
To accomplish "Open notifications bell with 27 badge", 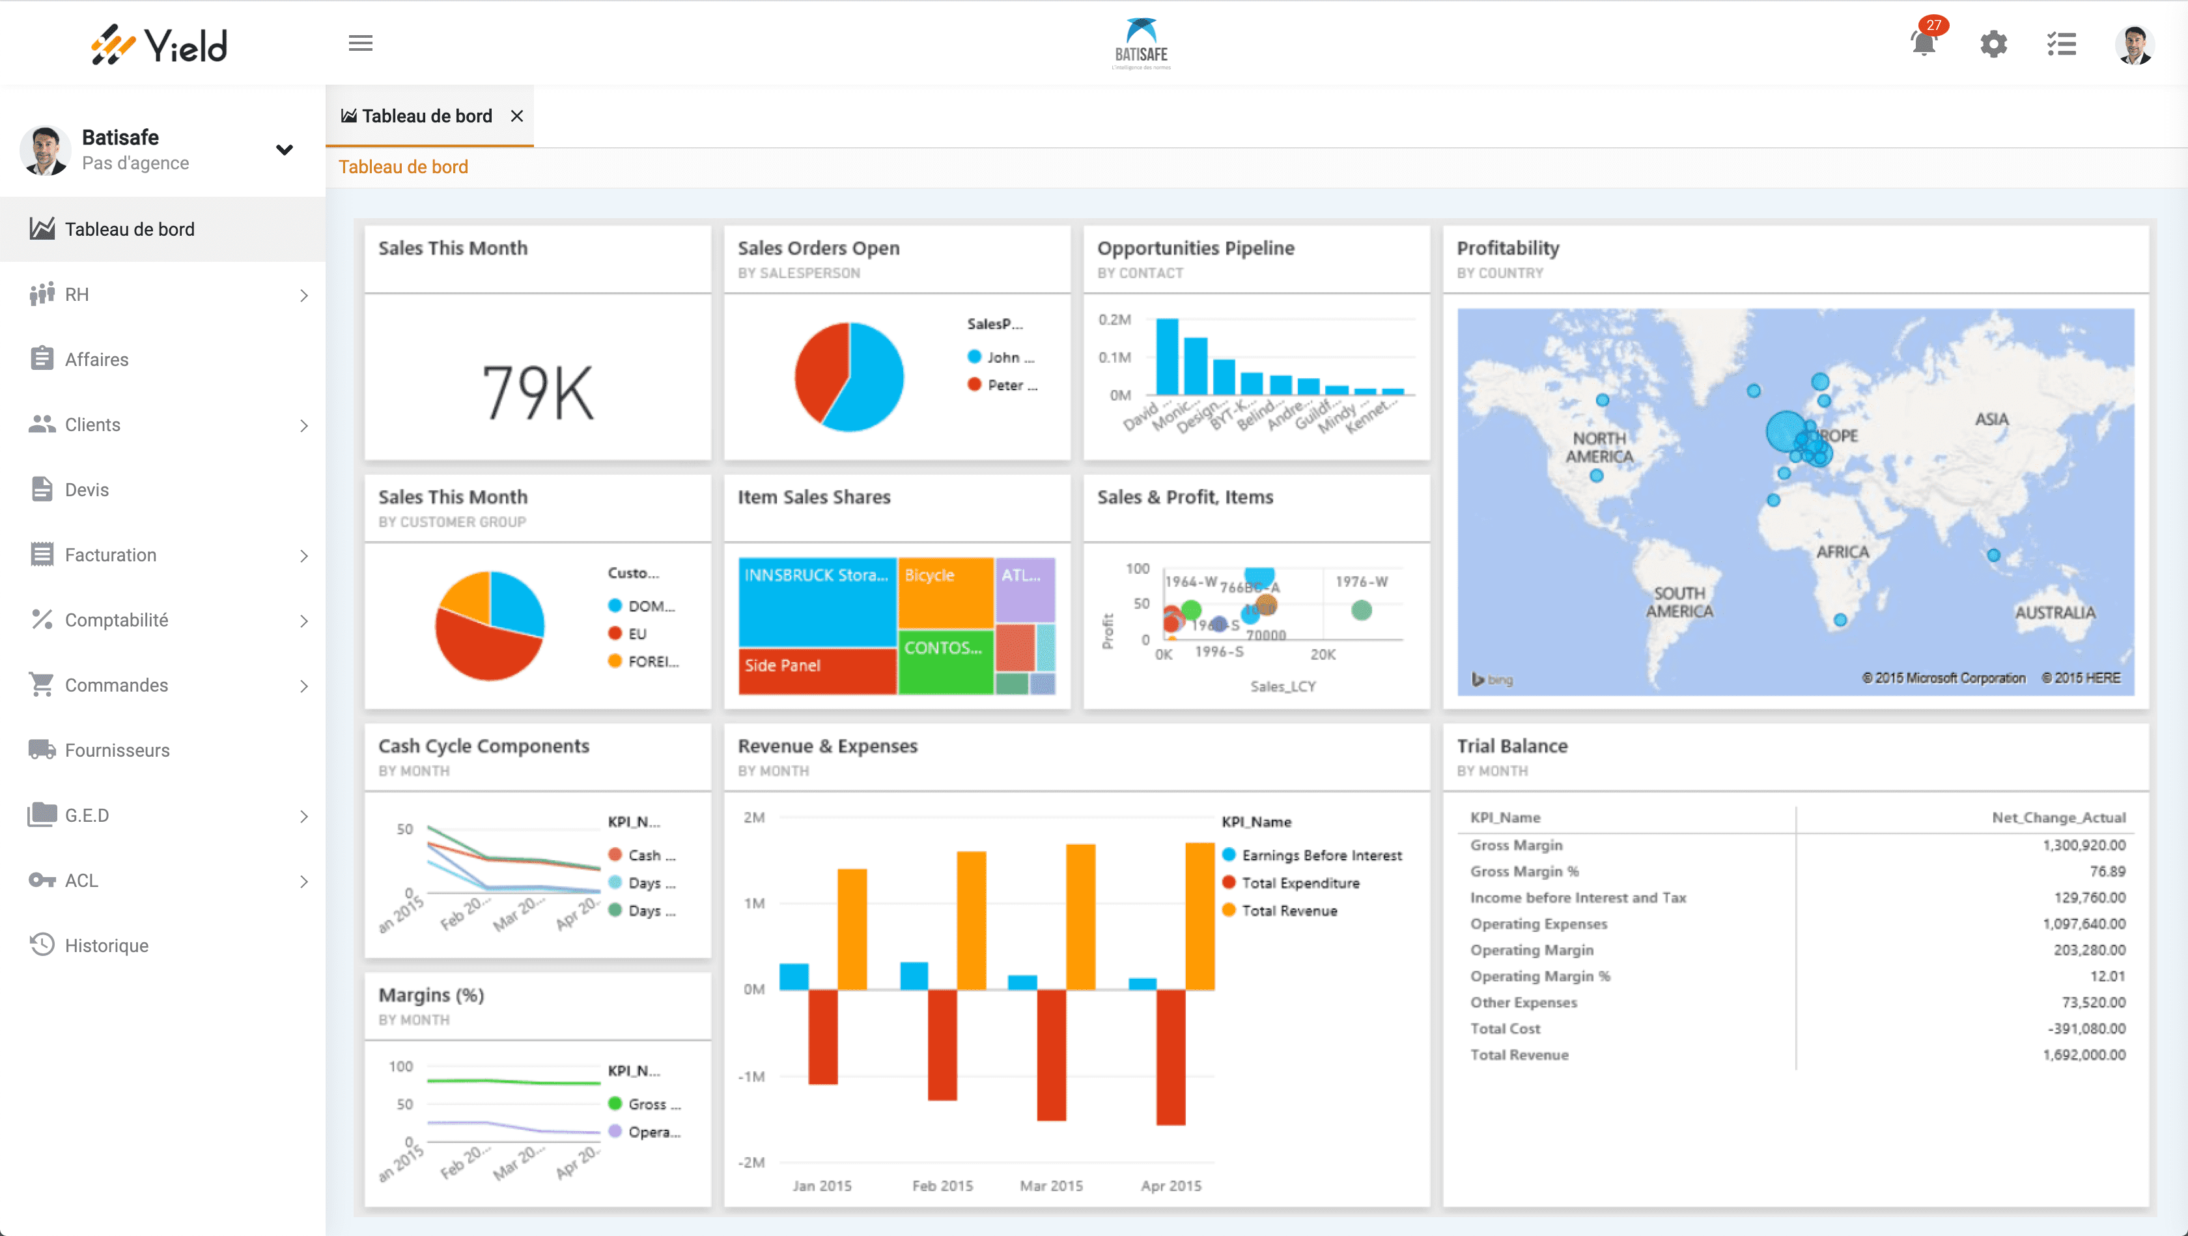I will [x=1925, y=41].
